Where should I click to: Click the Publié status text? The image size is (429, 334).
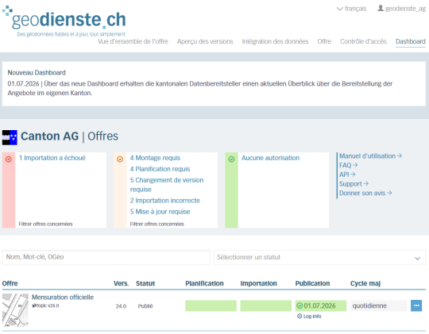pyautogui.click(x=145, y=306)
